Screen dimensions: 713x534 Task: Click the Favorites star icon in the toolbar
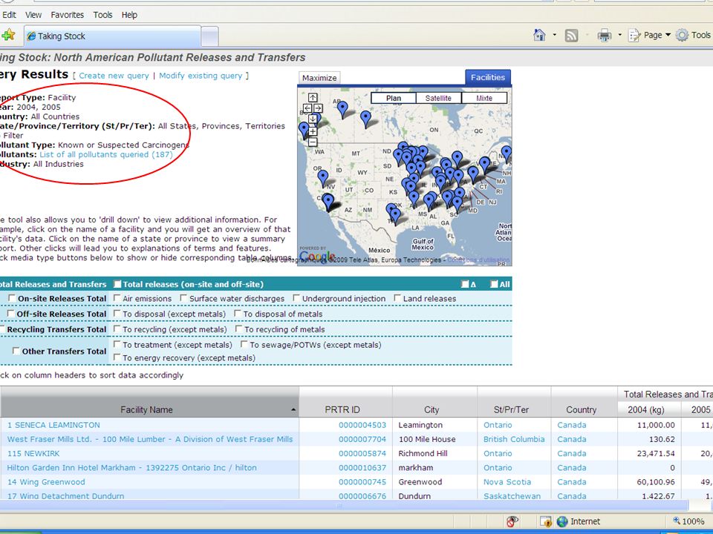coord(8,36)
